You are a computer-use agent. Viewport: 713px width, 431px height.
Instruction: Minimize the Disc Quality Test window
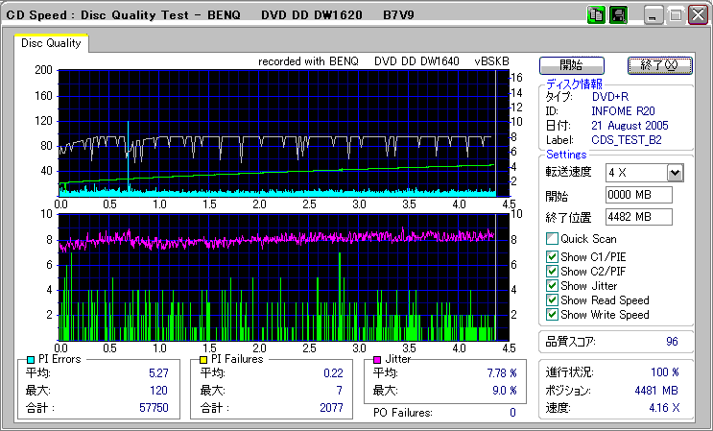654,15
